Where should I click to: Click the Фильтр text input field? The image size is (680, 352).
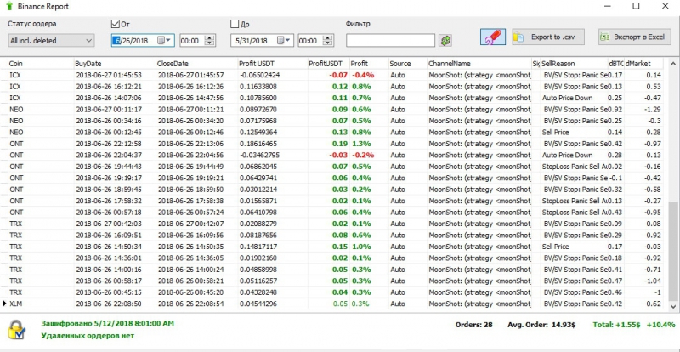(390, 41)
